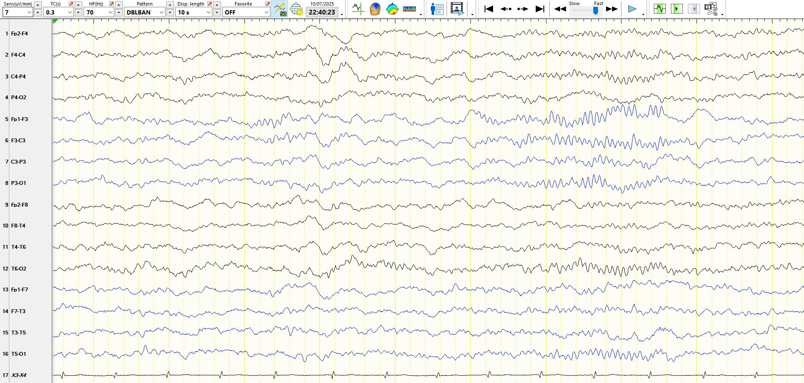Viewport: 804px width, 383px height.
Task: Start playback with the blue play button
Action: click(x=632, y=9)
